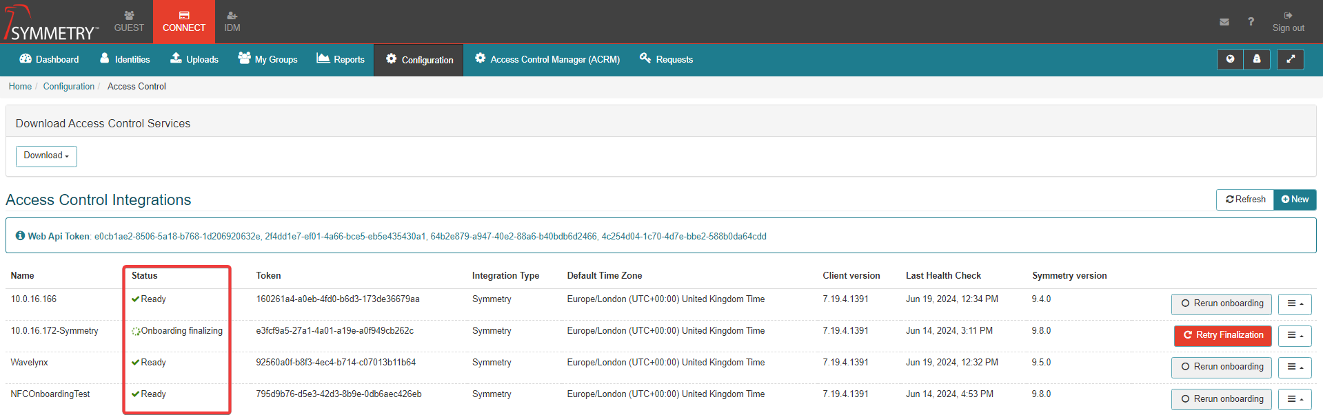Image resolution: width=1323 pixels, height=417 pixels.
Task: Open the Requests menu
Action: (x=666, y=59)
